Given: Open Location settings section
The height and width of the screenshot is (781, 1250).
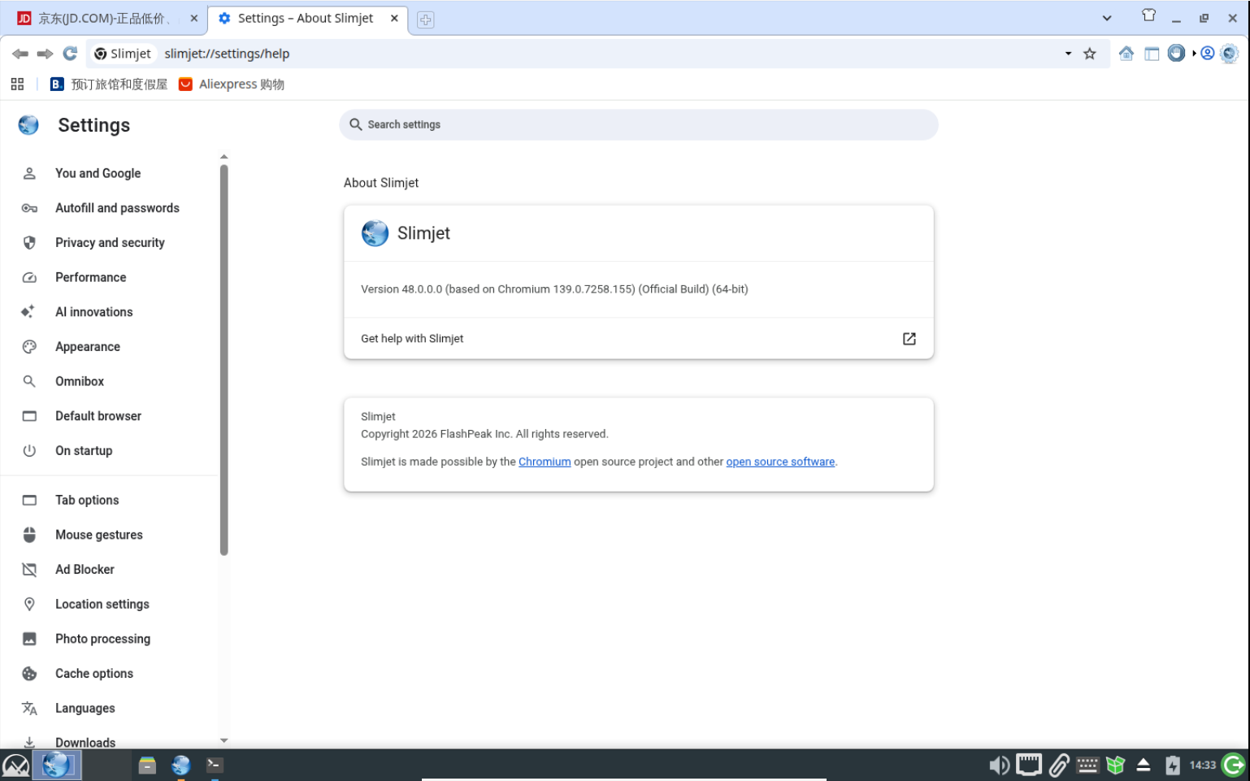Looking at the screenshot, I should tap(102, 605).
